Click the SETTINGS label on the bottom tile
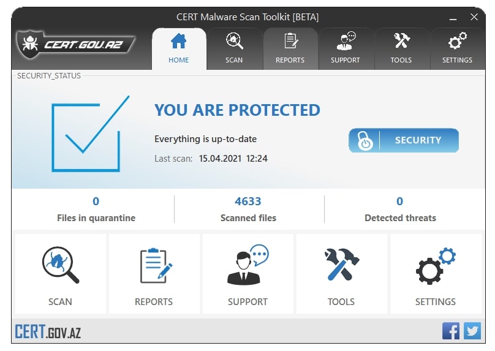The height and width of the screenshot is (351, 495). pyautogui.click(x=436, y=302)
